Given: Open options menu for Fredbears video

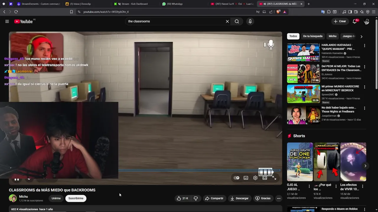Looking at the screenshot, I should coord(364,108).
